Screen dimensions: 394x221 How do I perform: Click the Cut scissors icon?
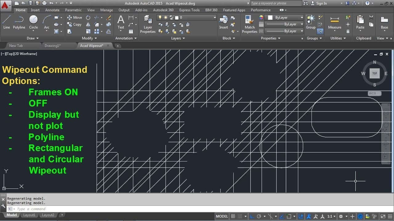coord(371,17)
